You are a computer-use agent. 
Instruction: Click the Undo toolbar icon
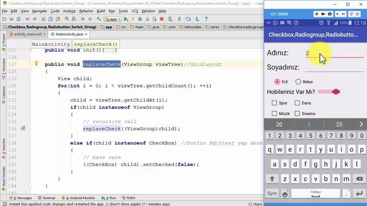click(x=28, y=19)
